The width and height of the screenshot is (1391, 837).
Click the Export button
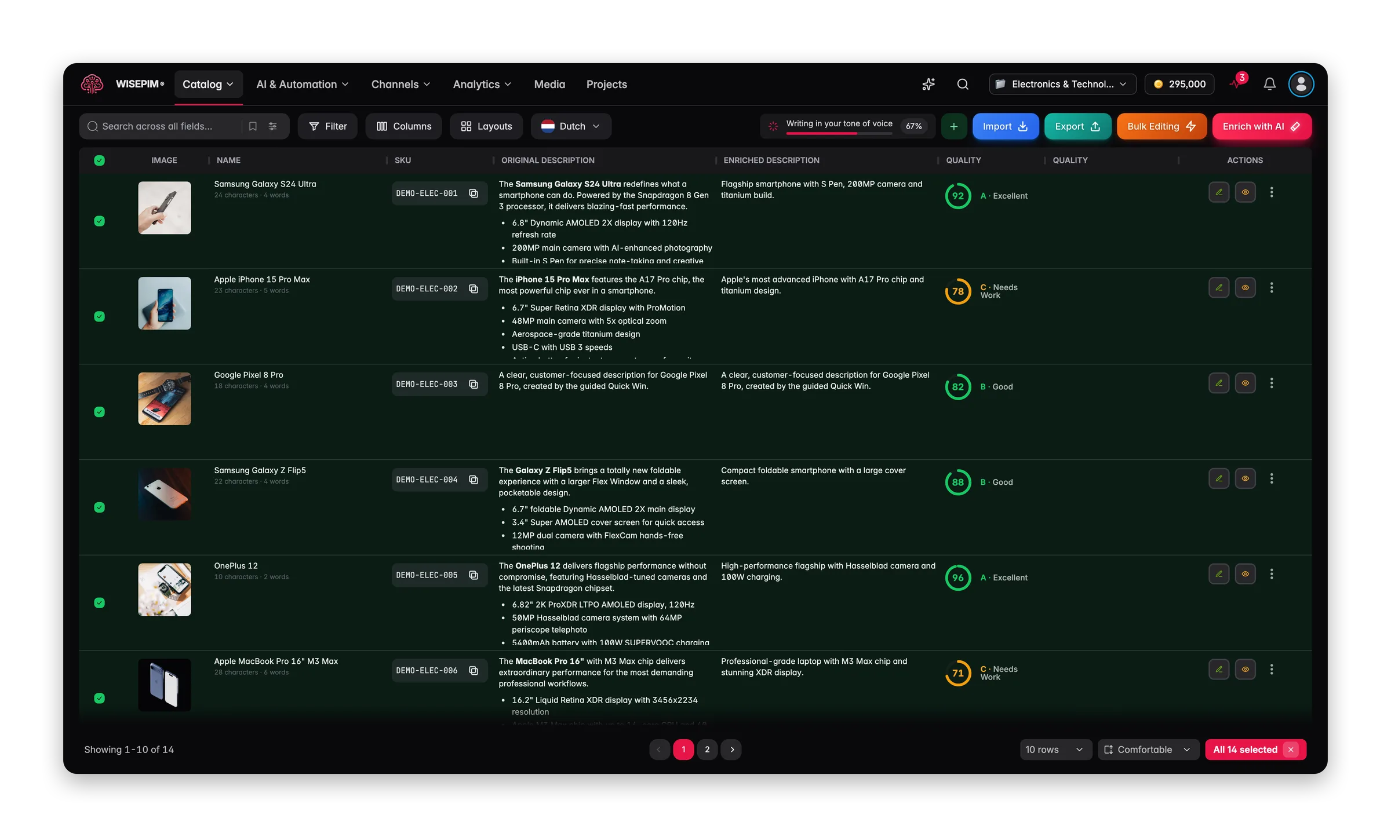[x=1077, y=126]
